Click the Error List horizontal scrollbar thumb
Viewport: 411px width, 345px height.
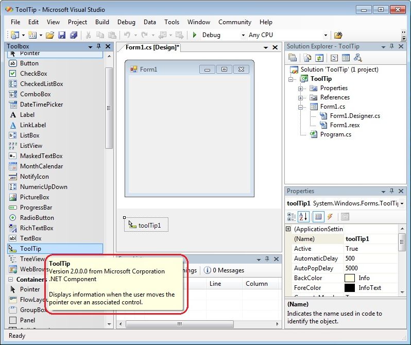[x=180, y=324]
